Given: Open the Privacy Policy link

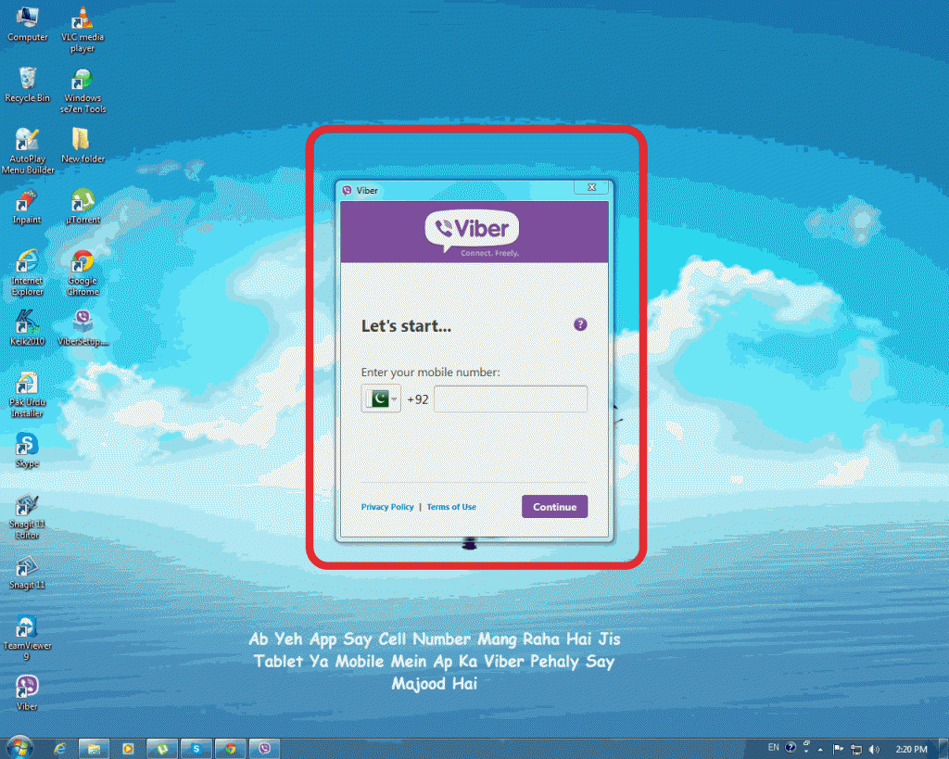Looking at the screenshot, I should (x=387, y=507).
